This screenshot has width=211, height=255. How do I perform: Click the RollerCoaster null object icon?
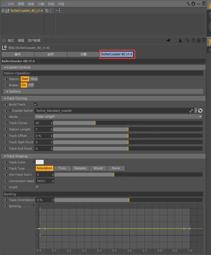pos(8,11)
